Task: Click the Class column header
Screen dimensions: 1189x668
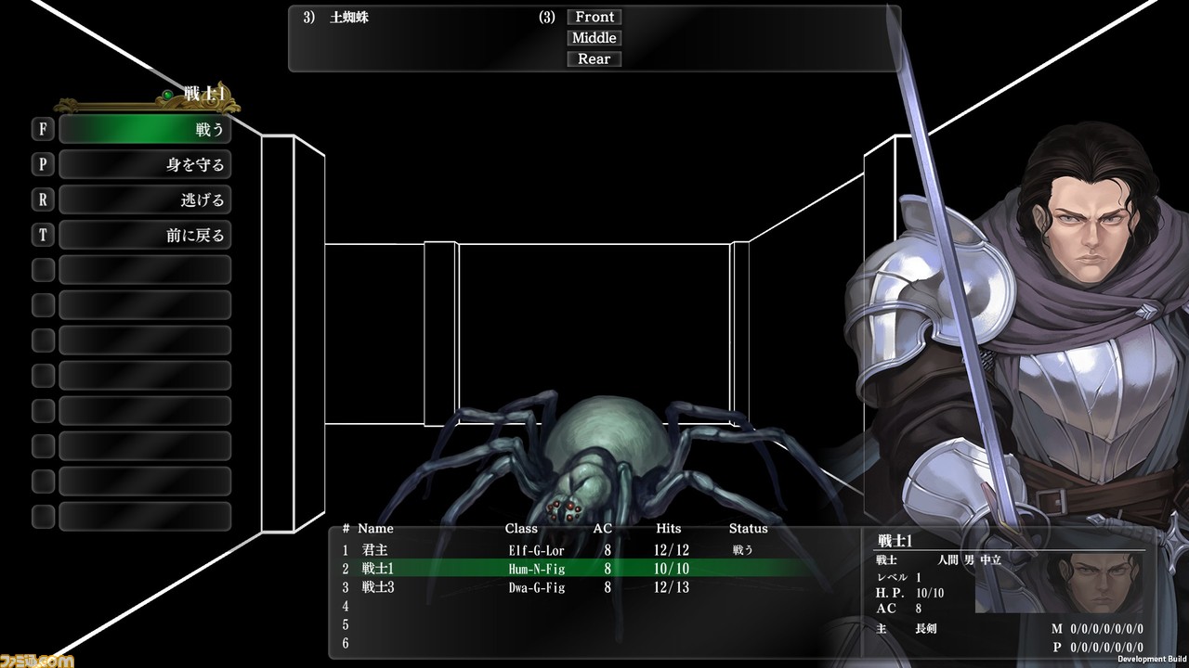Action: coord(521,529)
